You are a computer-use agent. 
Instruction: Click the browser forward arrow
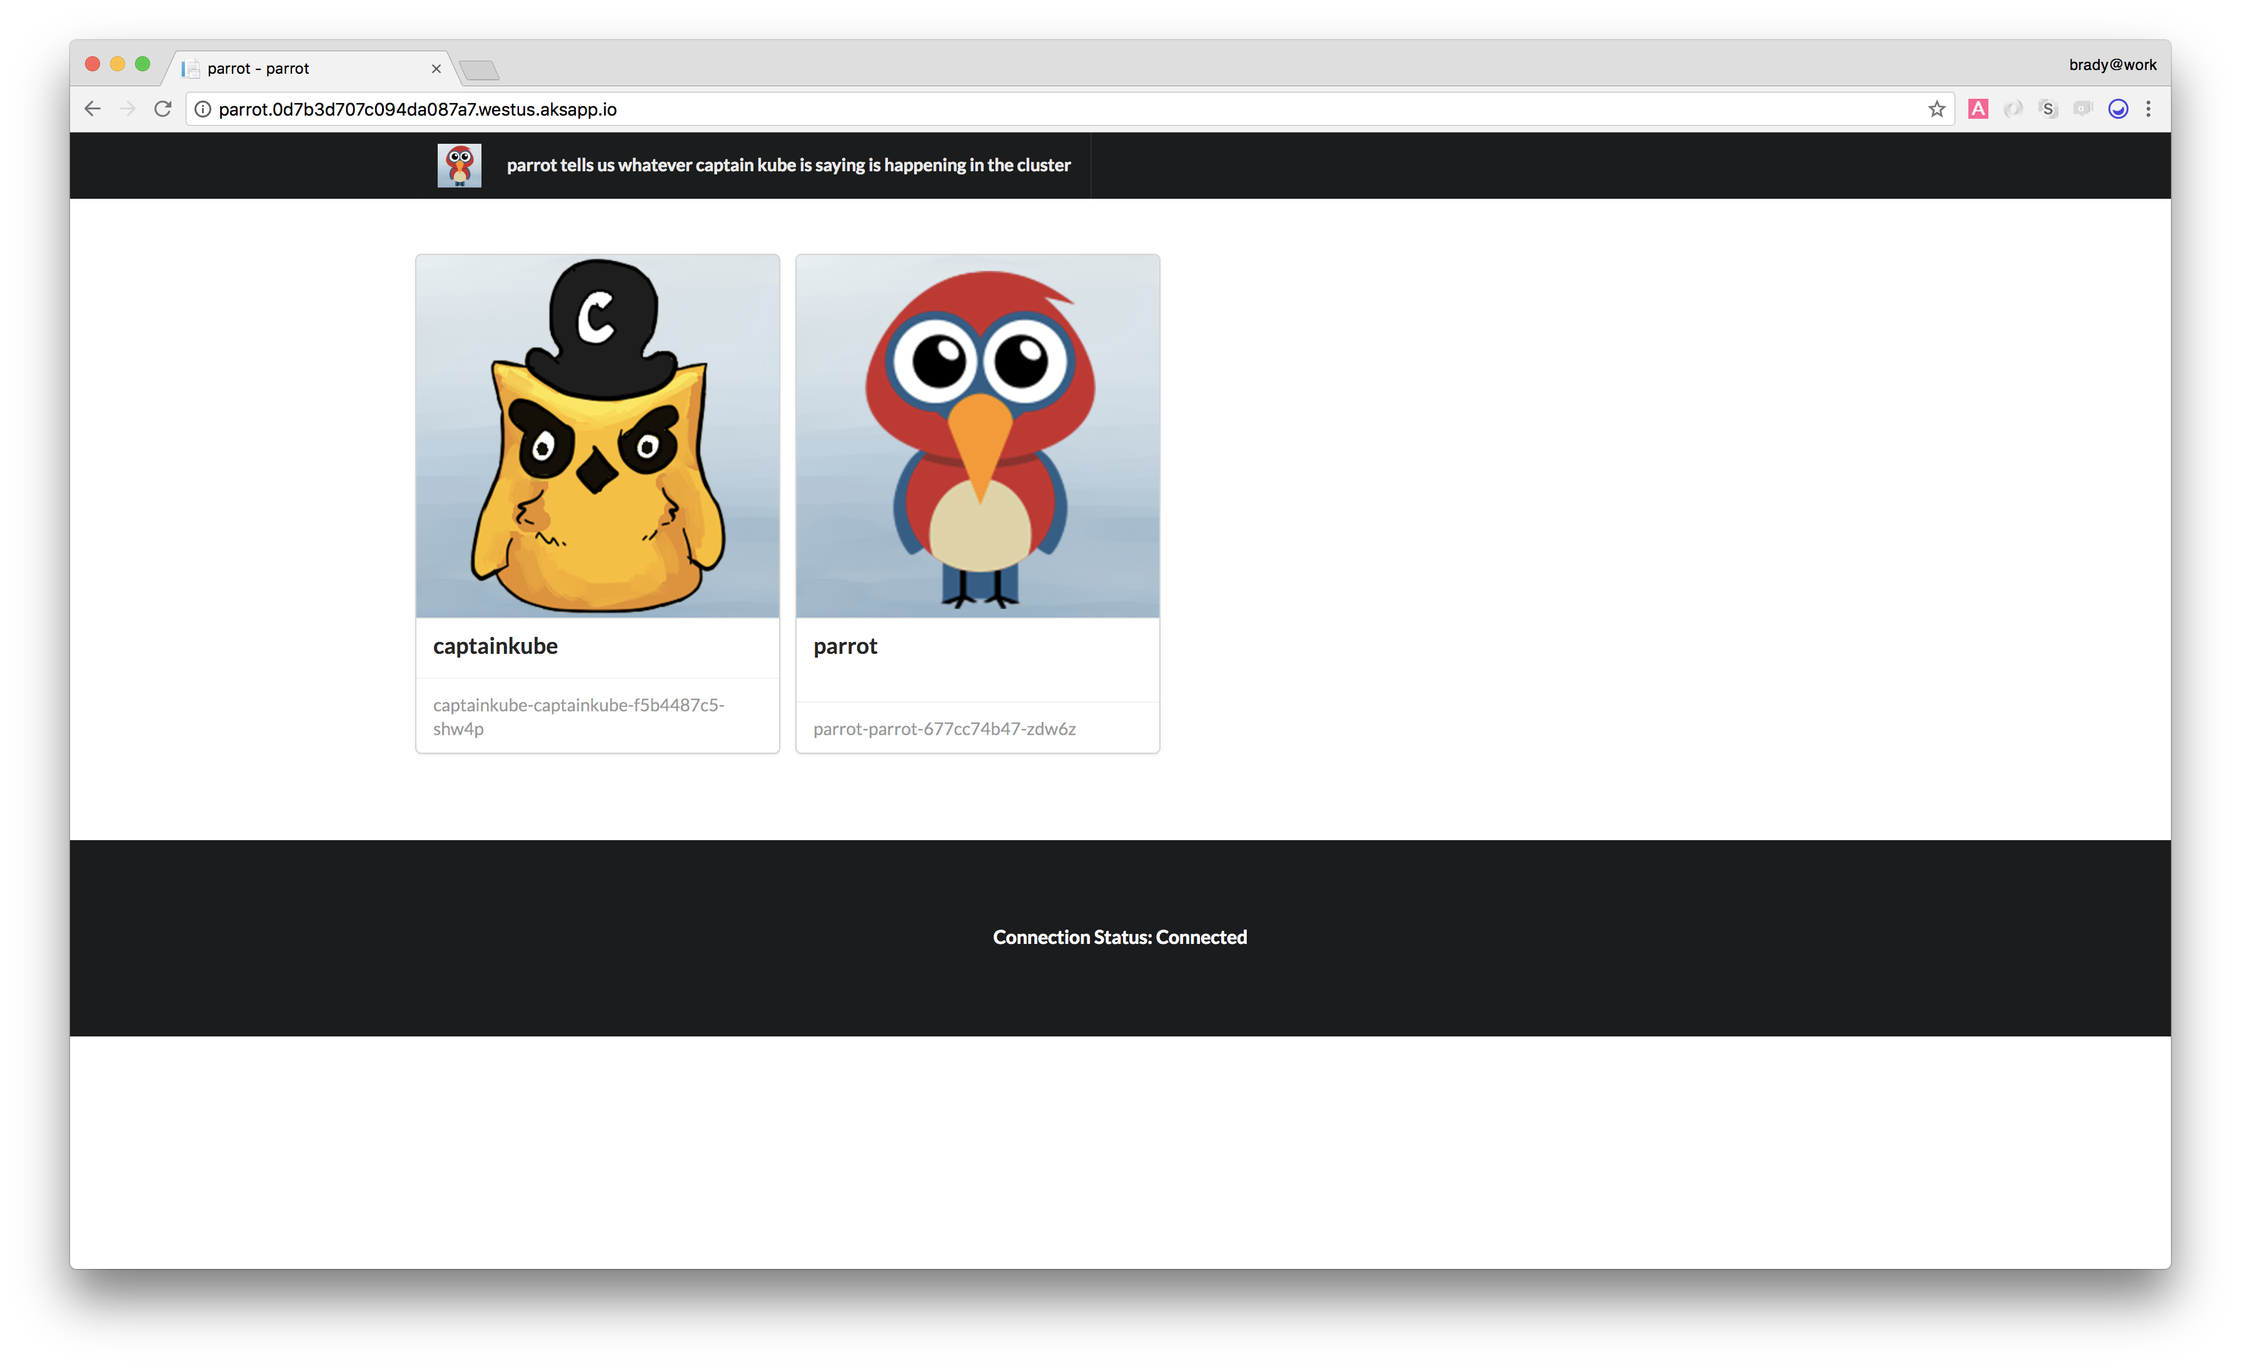pos(128,109)
